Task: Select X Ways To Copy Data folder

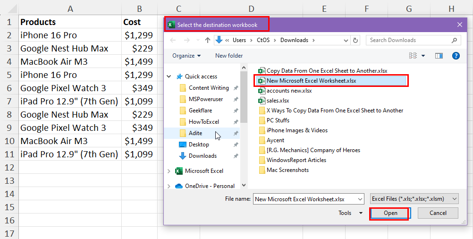Action: pyautogui.click(x=331, y=111)
